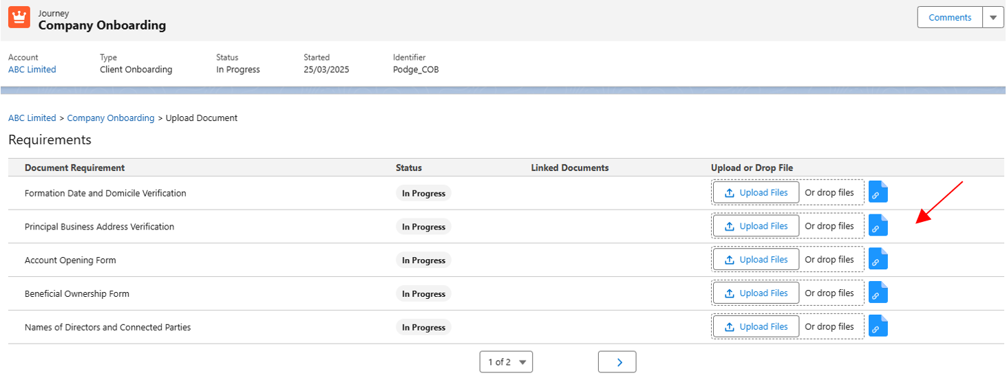Image resolution: width=1007 pixels, height=380 pixels.
Task: Navigate to ABC Limited in breadcrumb
Action: (32, 118)
